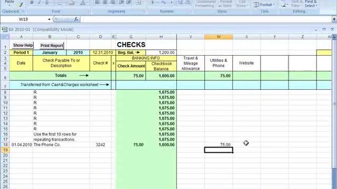Select column V header
337x189 pixels.
click(x=191, y=37)
